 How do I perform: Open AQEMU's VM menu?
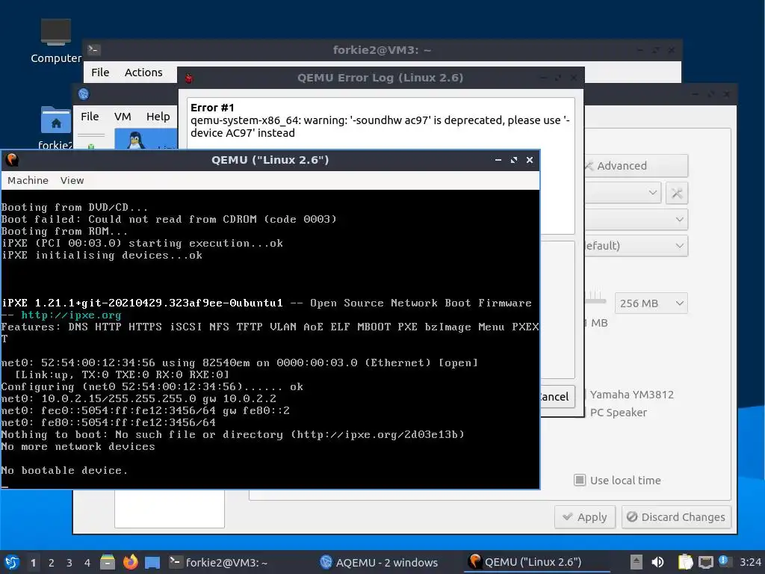(123, 116)
